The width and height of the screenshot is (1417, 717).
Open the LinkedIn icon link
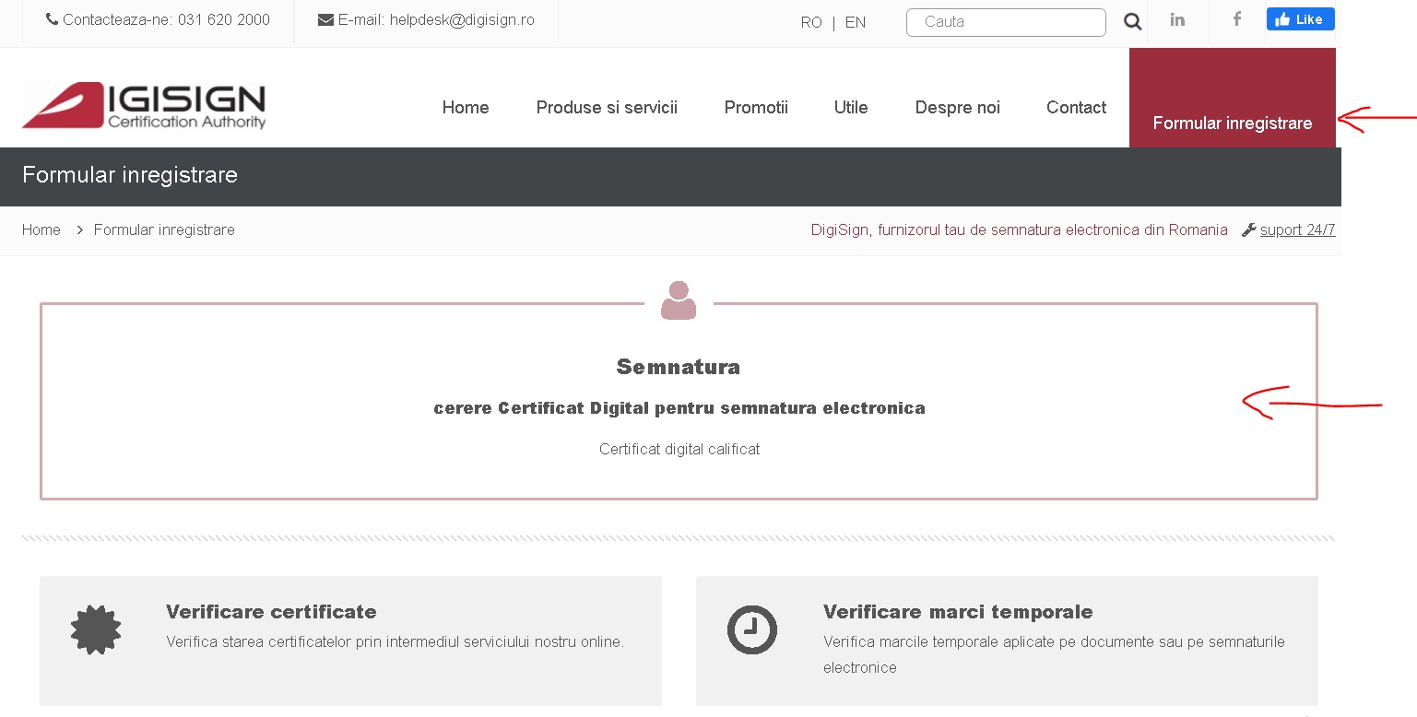pyautogui.click(x=1177, y=19)
